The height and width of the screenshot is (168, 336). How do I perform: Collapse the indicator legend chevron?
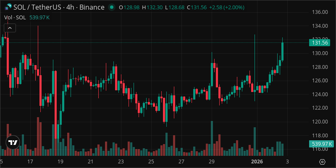10,28
